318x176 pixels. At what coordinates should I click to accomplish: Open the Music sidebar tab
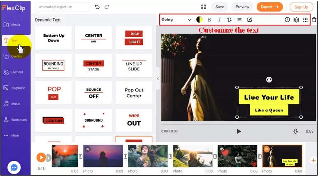(x=12, y=104)
